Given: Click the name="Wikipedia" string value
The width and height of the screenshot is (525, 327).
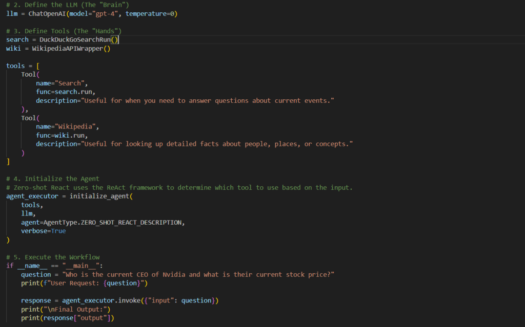Looking at the screenshot, I should tap(77, 126).
